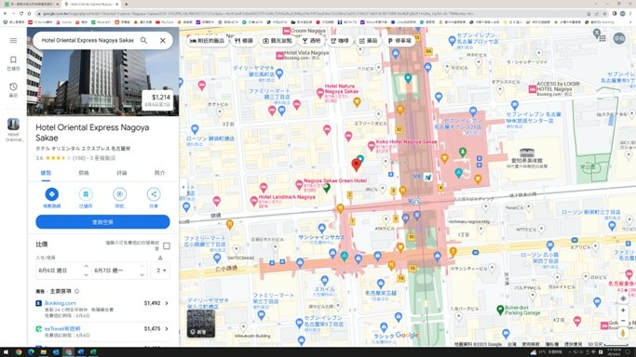Clear the search with the X icon
The width and height of the screenshot is (636, 357).
[163, 41]
